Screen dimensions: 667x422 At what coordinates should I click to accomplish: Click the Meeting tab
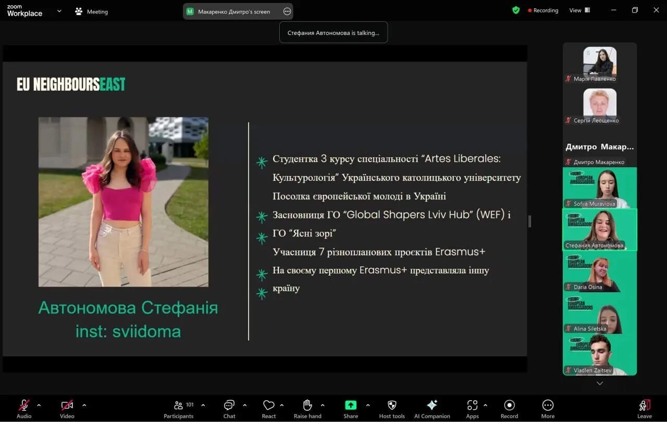(91, 11)
